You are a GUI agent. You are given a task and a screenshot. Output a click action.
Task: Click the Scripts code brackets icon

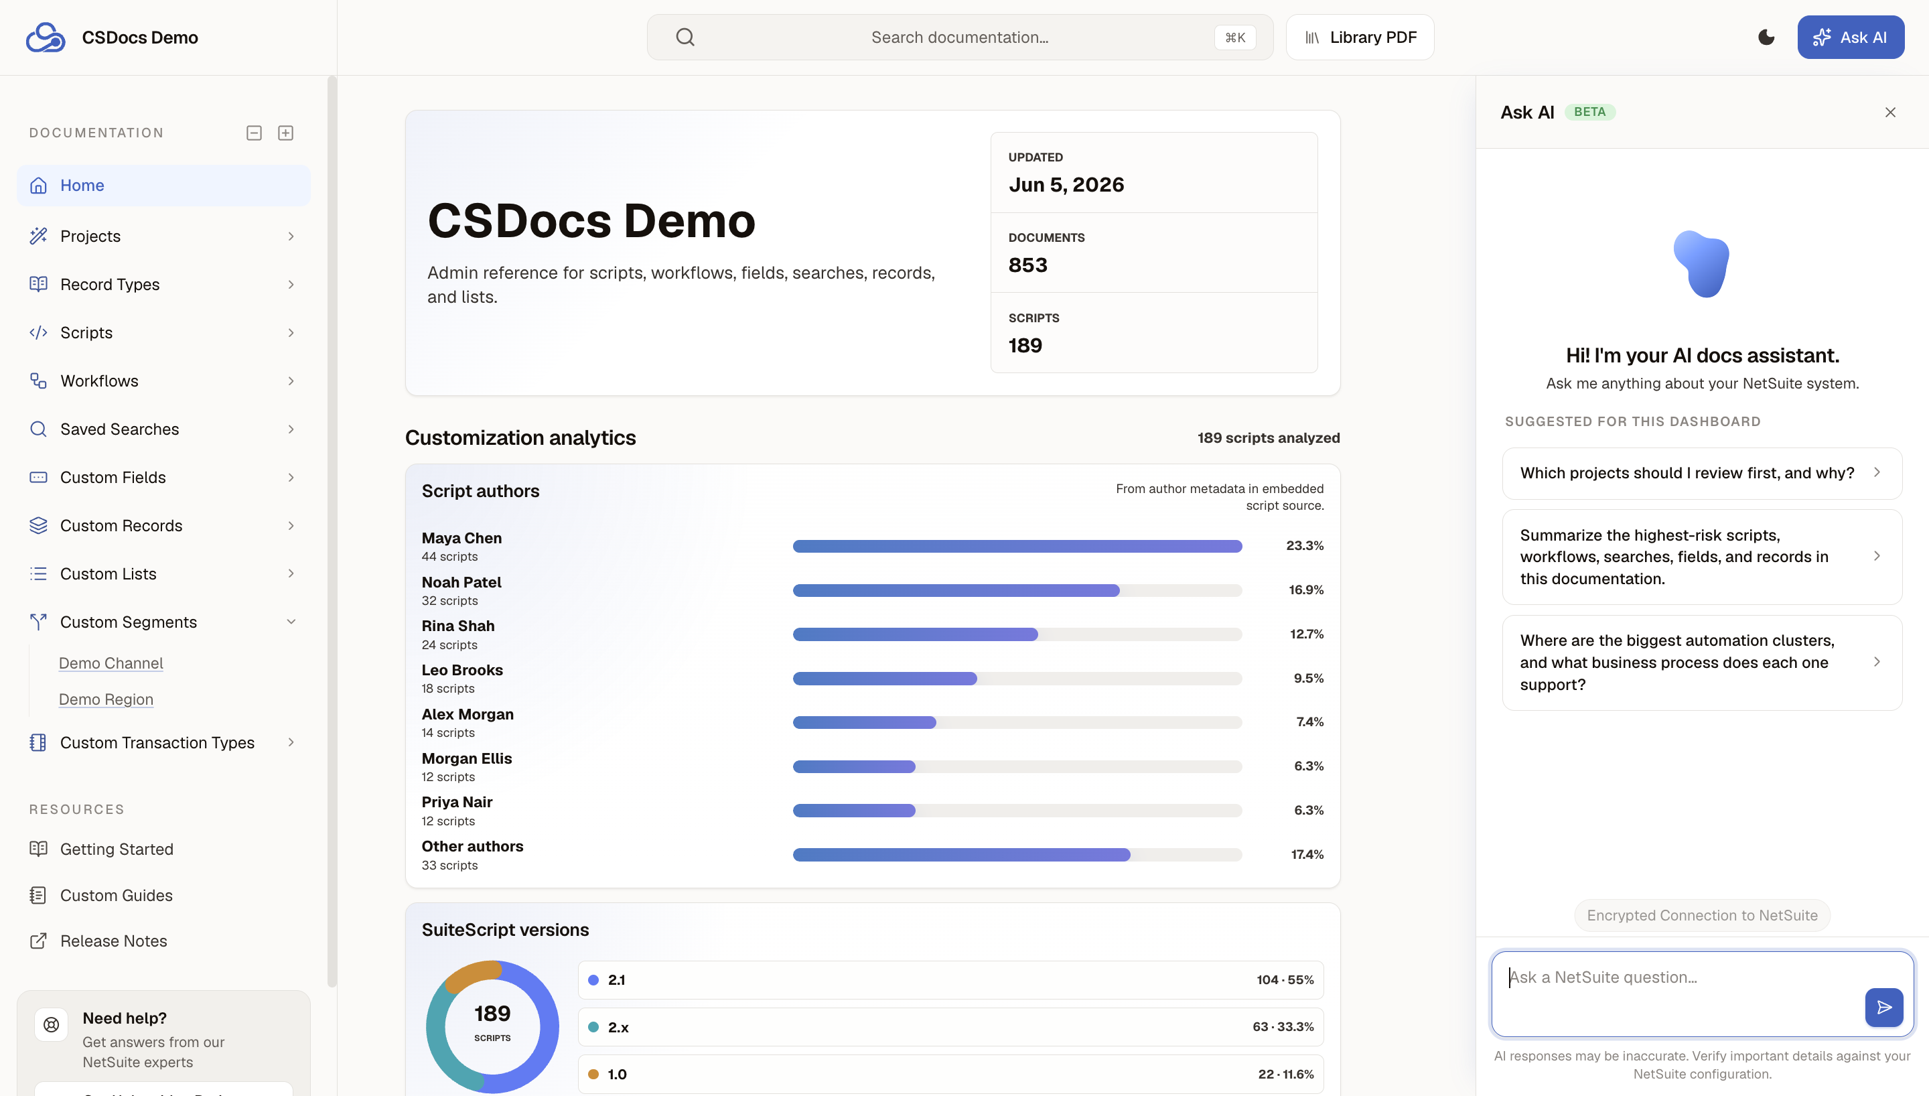point(38,333)
